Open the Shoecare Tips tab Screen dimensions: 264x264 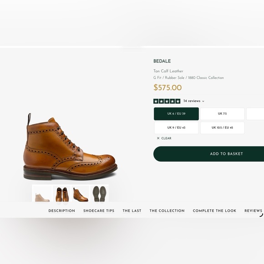click(x=99, y=211)
